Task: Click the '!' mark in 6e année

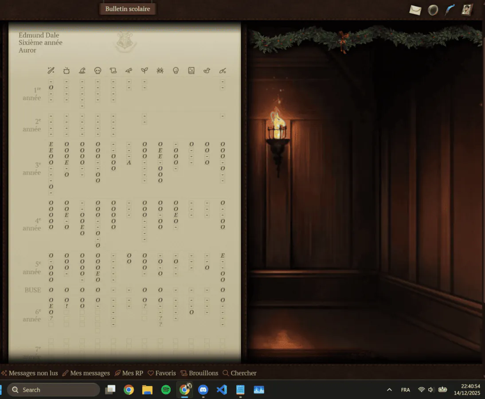Action: (x=66, y=306)
